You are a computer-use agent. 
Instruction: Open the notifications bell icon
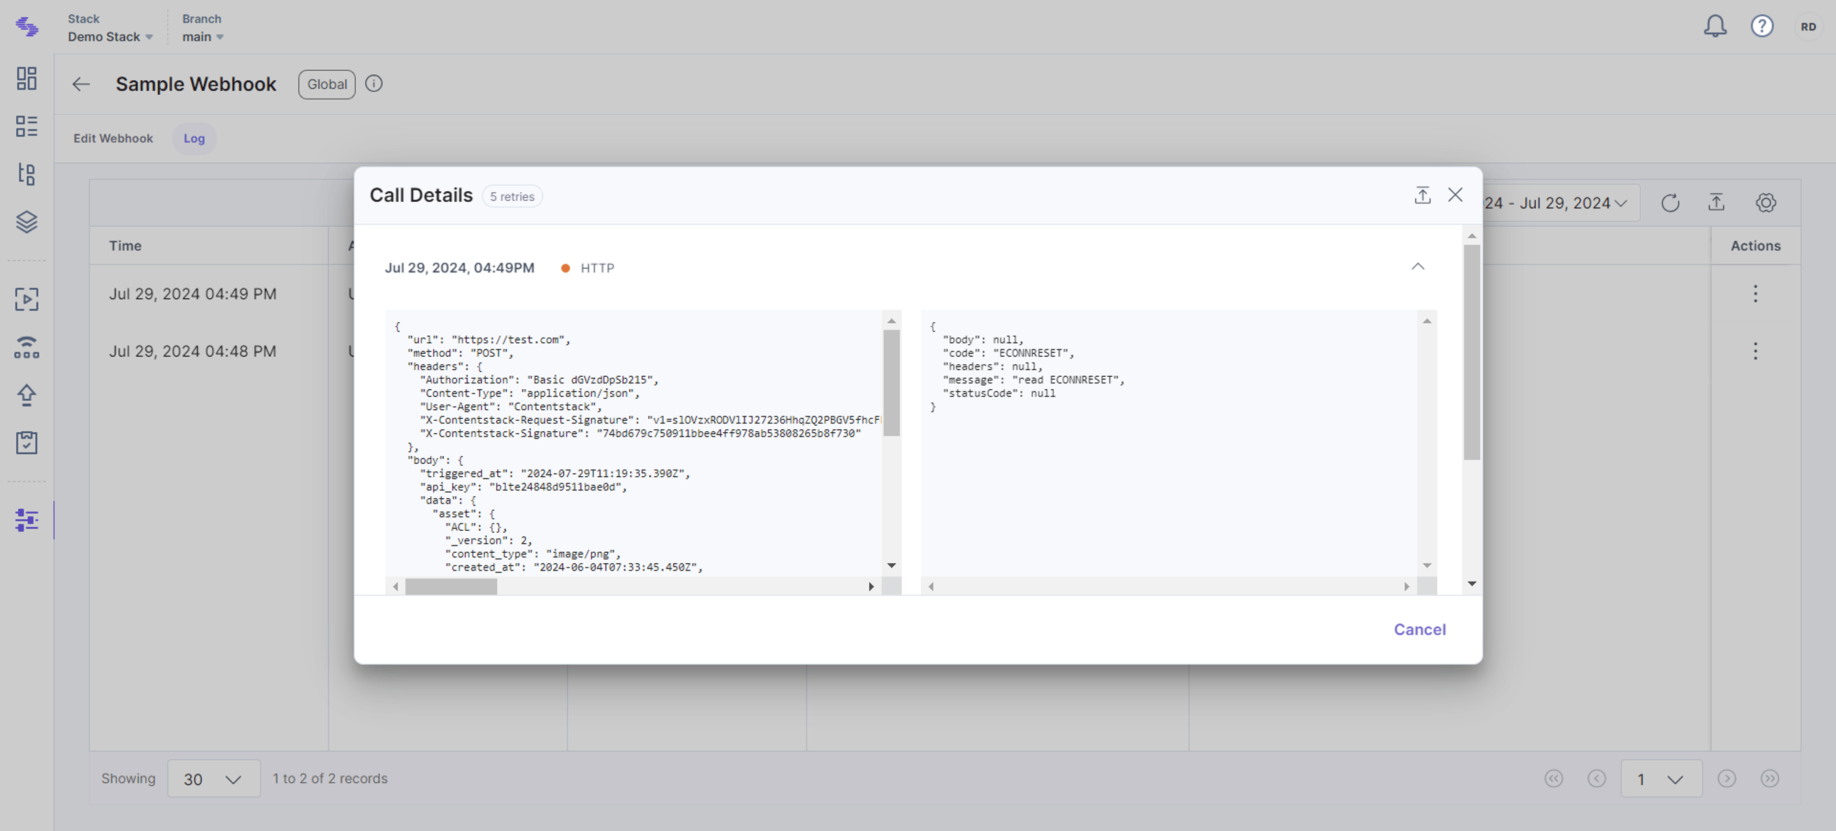click(1715, 26)
